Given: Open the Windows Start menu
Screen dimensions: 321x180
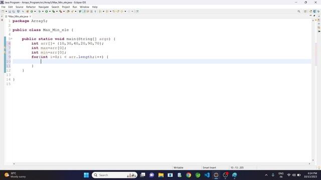Looking at the screenshot, I should [x=86, y=175].
